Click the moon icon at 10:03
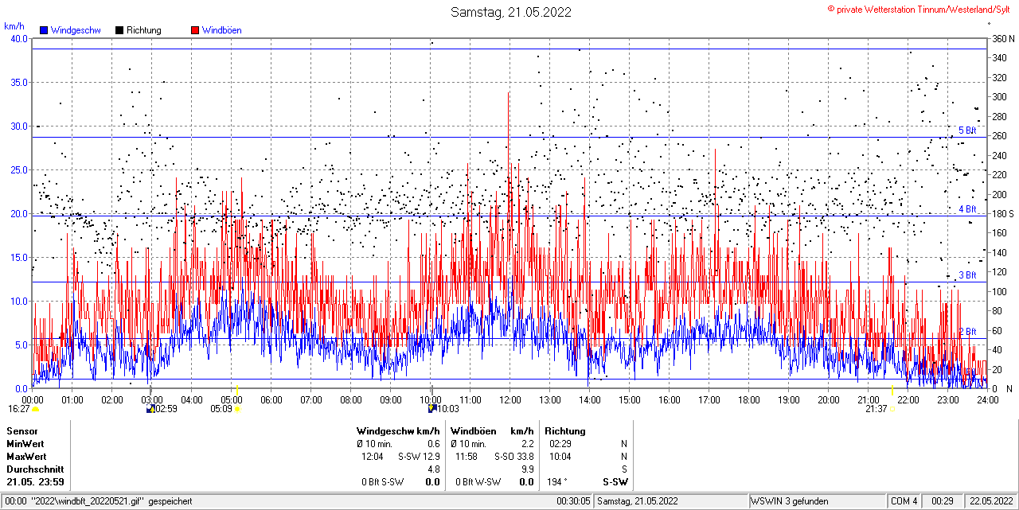This screenshot has width=1019, height=510. coord(432,409)
